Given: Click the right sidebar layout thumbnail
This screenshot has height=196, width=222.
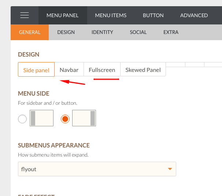Looking at the screenshot, I should (x=84, y=118).
